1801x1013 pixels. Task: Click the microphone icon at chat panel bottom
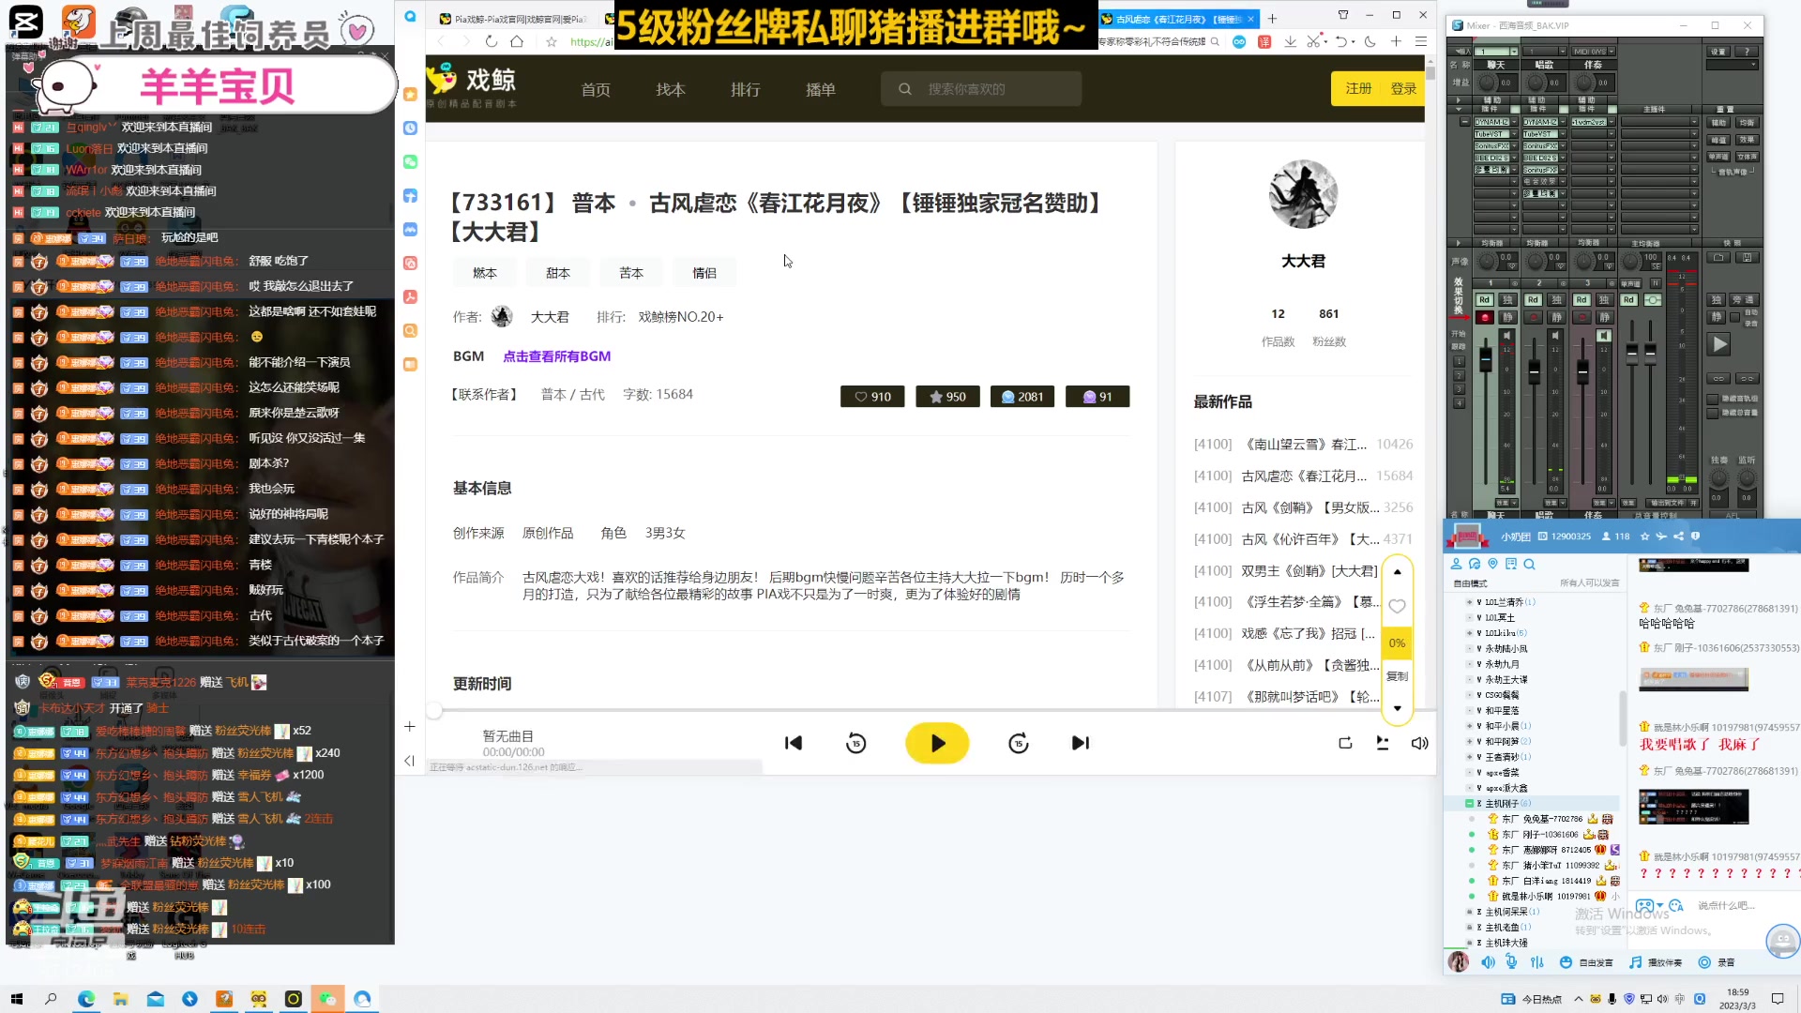[1511, 962]
